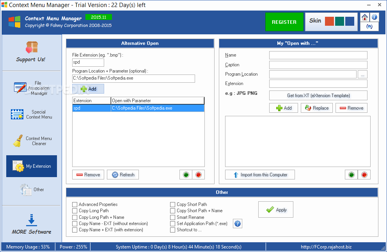Check Copy Short Path + Name
Viewport: 387px width, 252px height.
172,211
